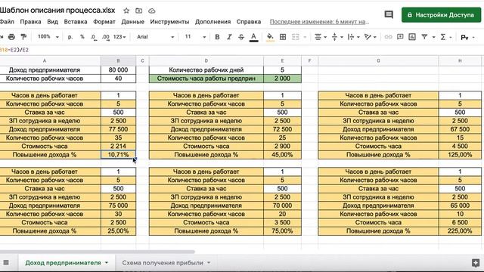Open the Вставка menu

click(x=76, y=22)
